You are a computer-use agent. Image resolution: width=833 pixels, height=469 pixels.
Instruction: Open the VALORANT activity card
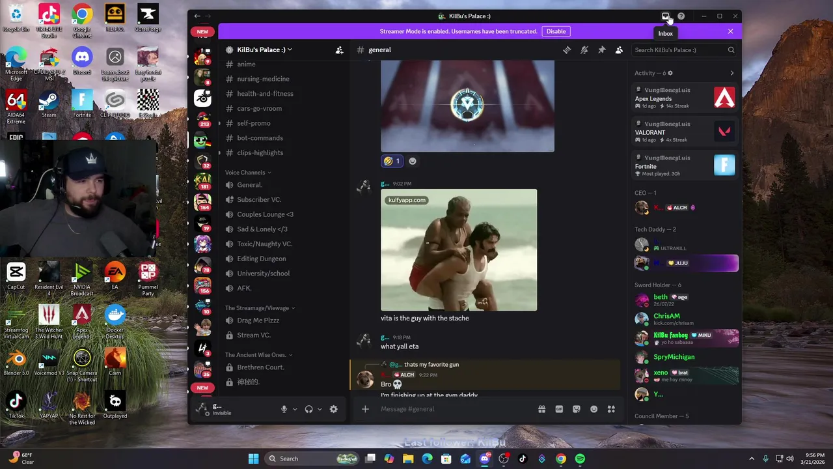click(685, 132)
